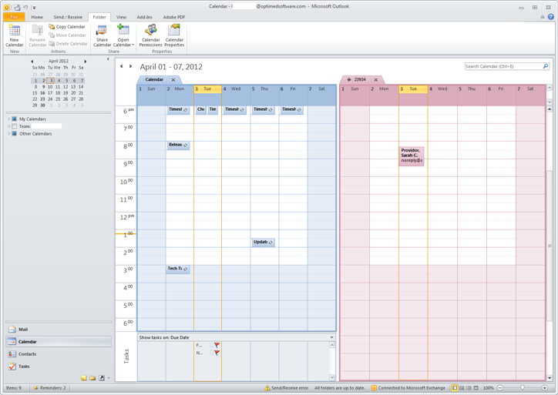Toggle the My Calendars group checkbox
The height and width of the screenshot is (395, 558).
15,119
